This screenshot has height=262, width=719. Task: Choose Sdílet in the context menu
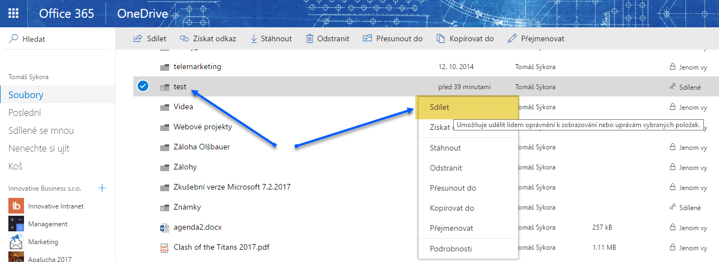pos(468,107)
